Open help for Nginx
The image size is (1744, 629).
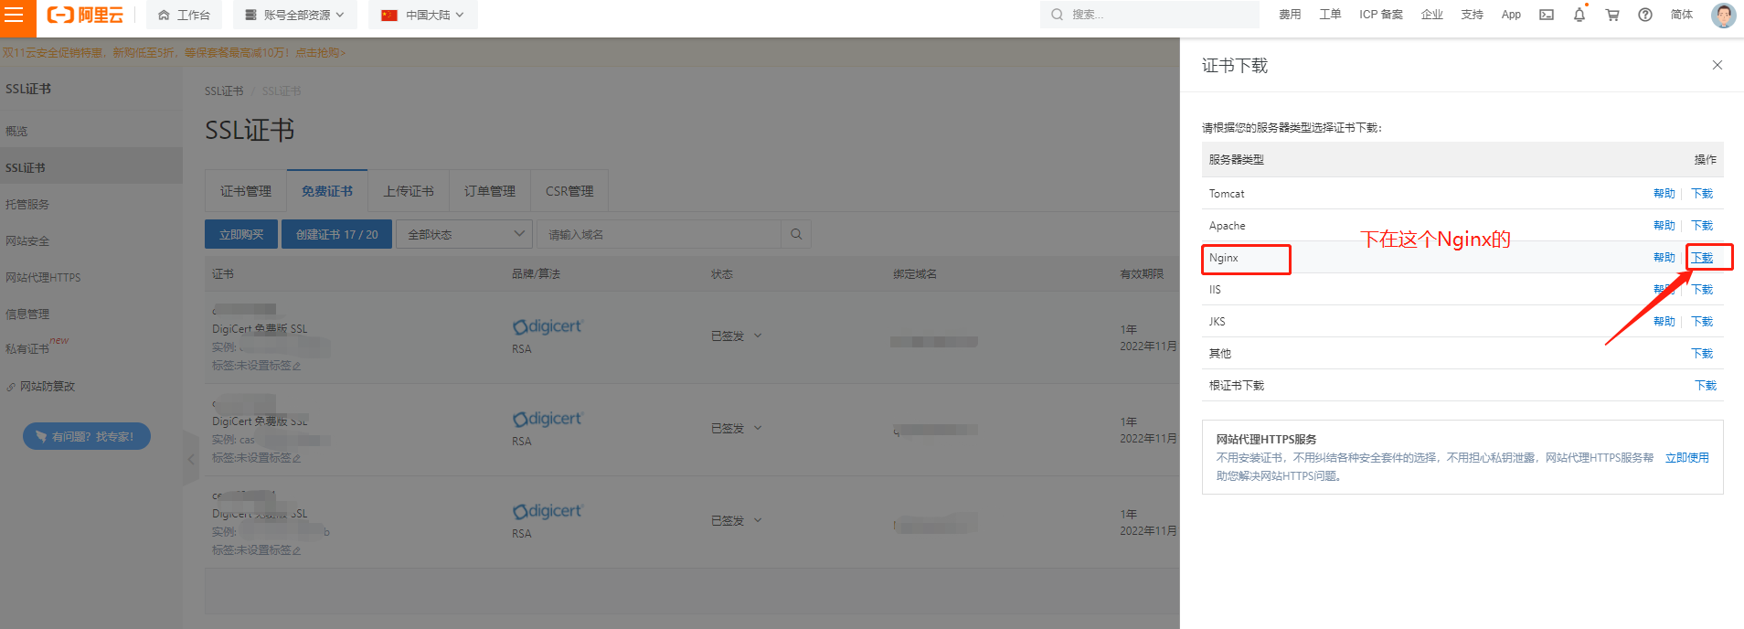1664,258
